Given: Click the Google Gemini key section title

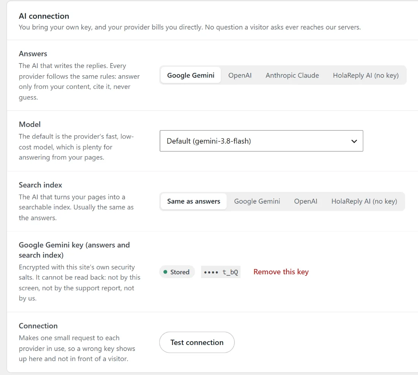Looking at the screenshot, I should pyautogui.click(x=74, y=250).
